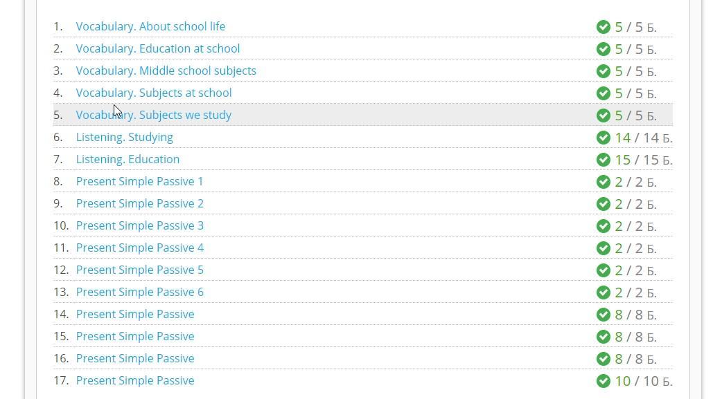The image size is (713, 399).
Task: Click green checkmark for Present Simple Passive 4
Action: [x=604, y=248]
